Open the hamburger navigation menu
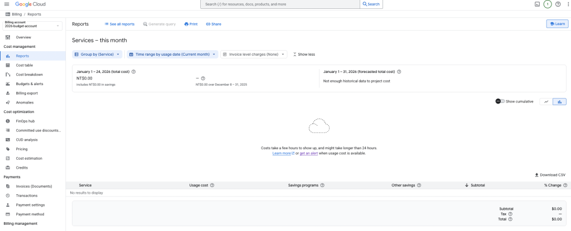The image size is (571, 231). (x=7, y=4)
